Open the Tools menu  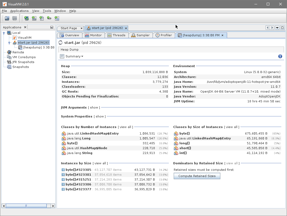pos(47,11)
